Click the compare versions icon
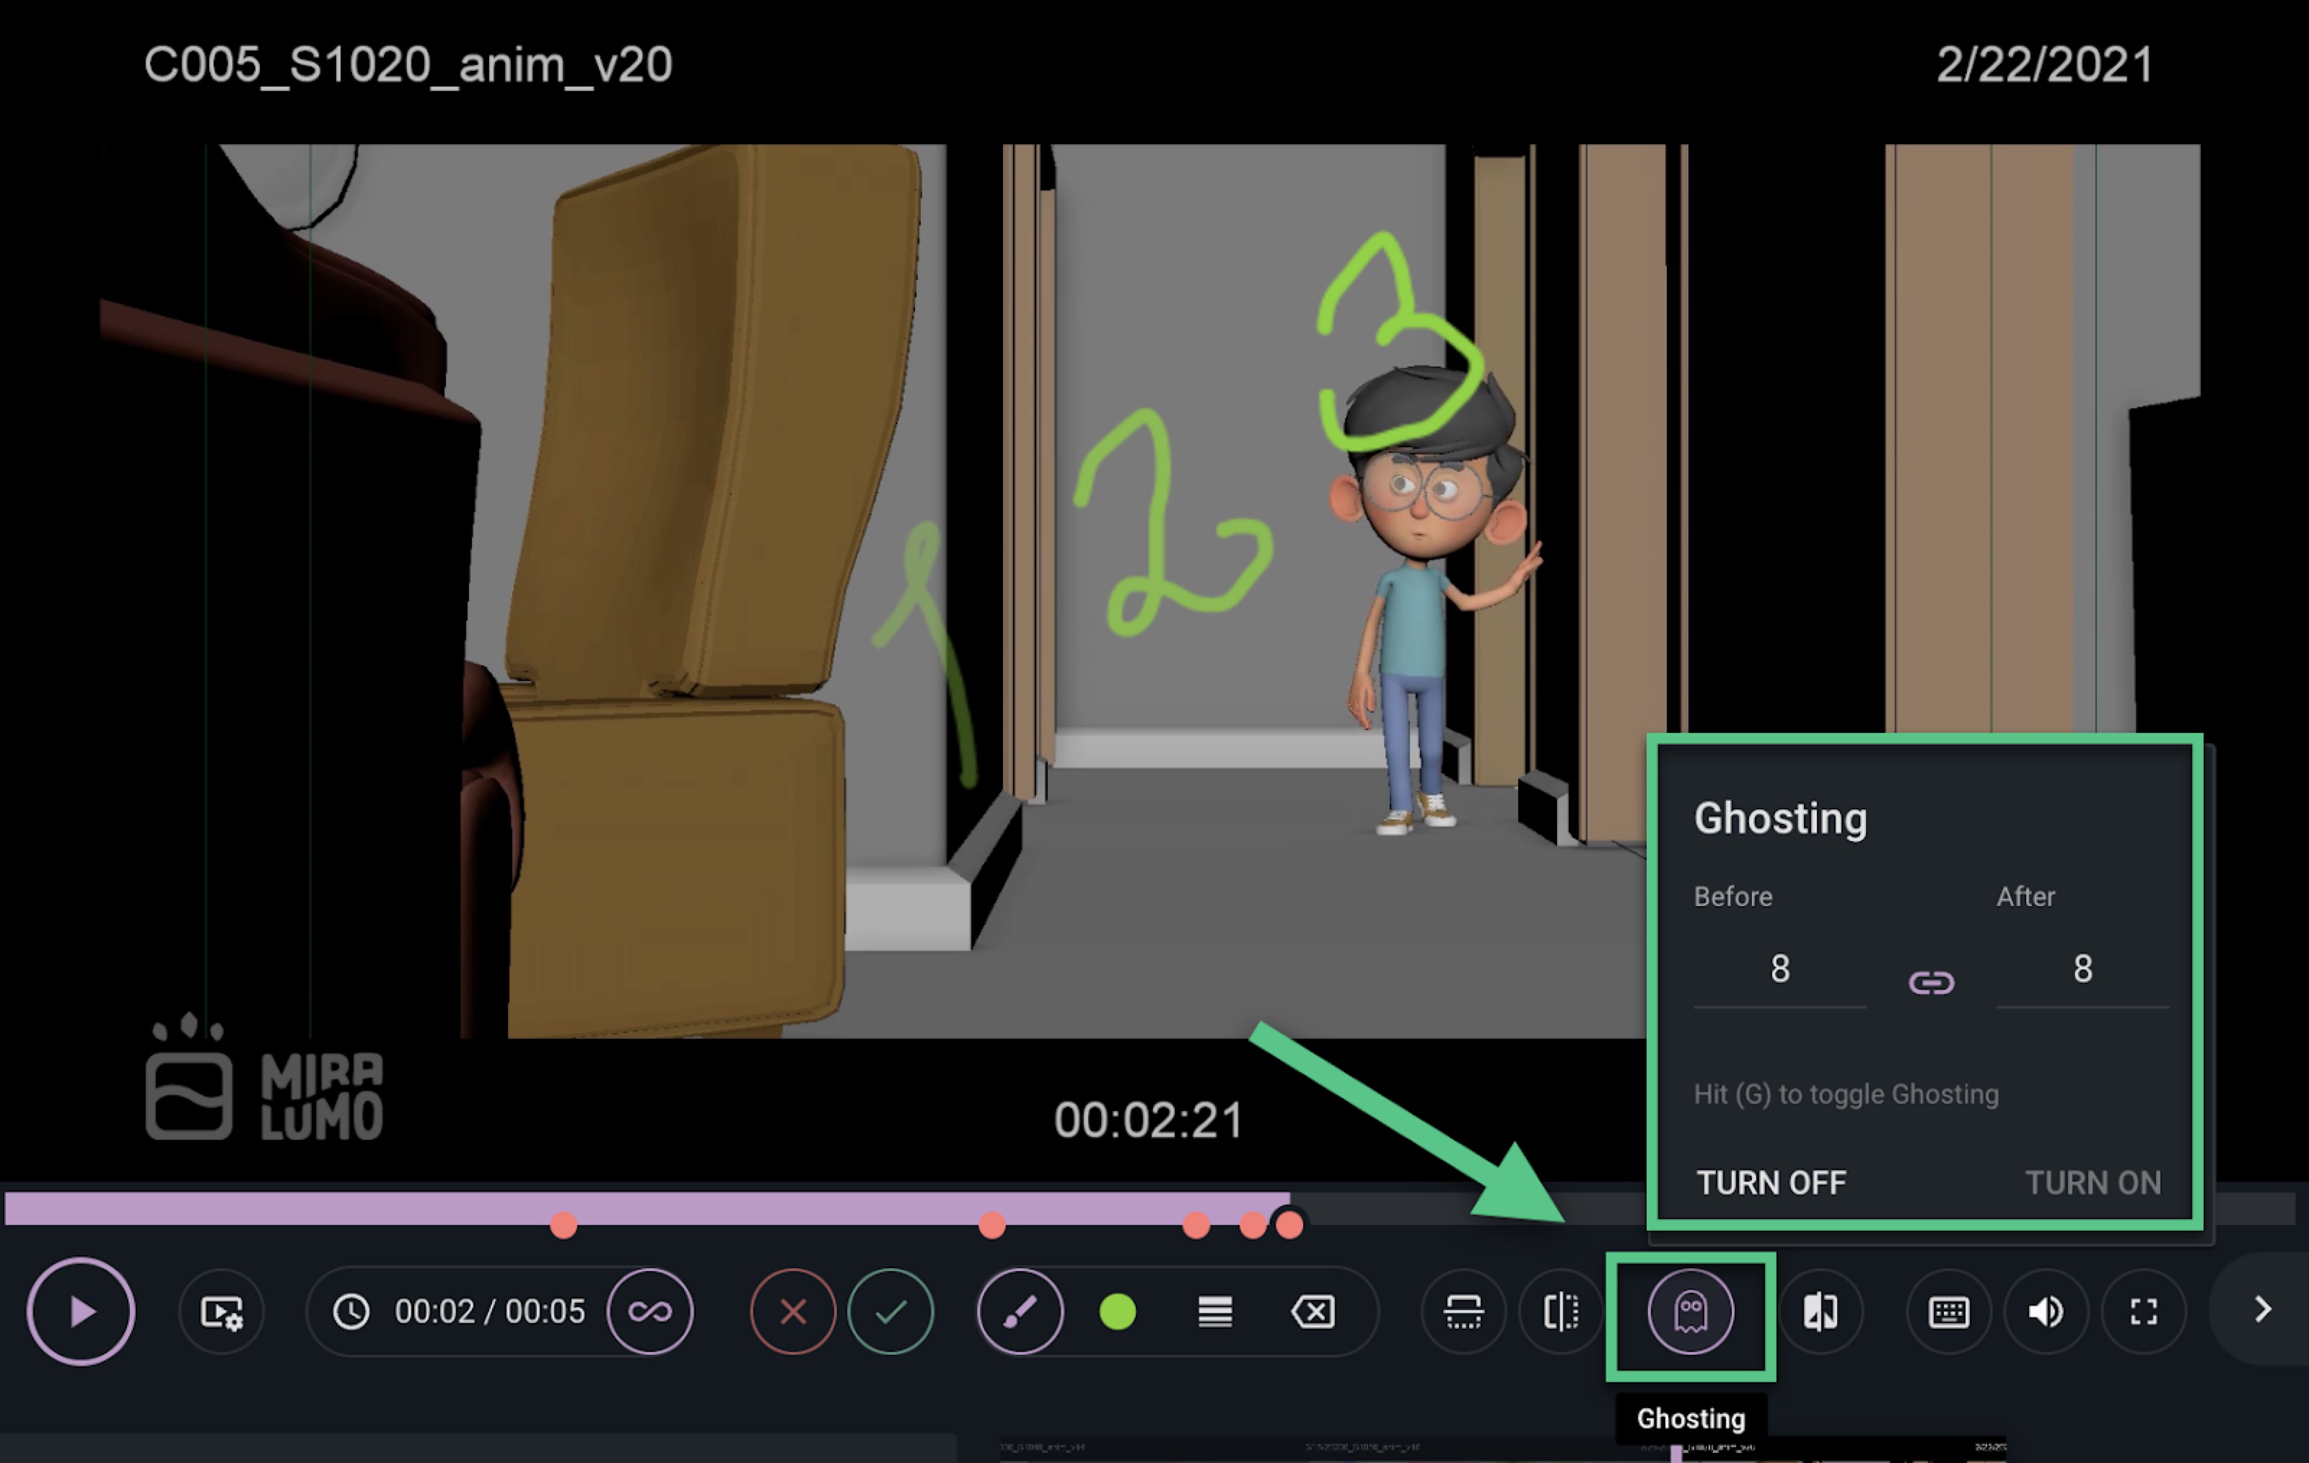This screenshot has width=2309, height=1463. click(1820, 1312)
